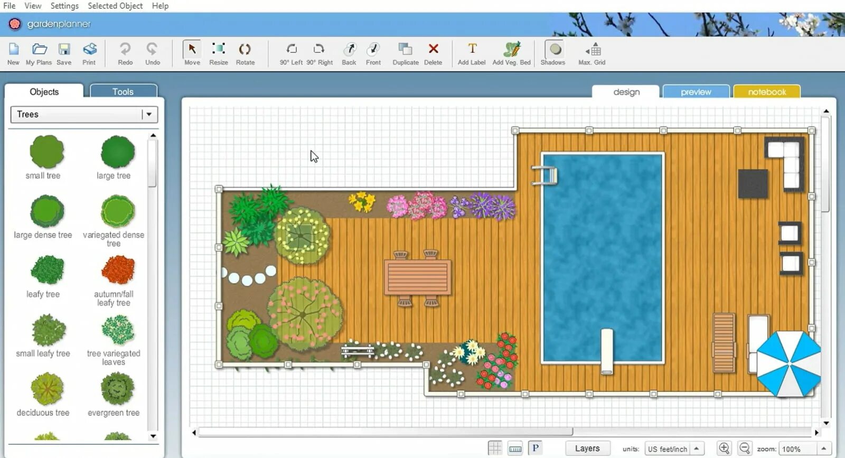
Task: Pick the deciduous tree object
Action: click(47, 389)
